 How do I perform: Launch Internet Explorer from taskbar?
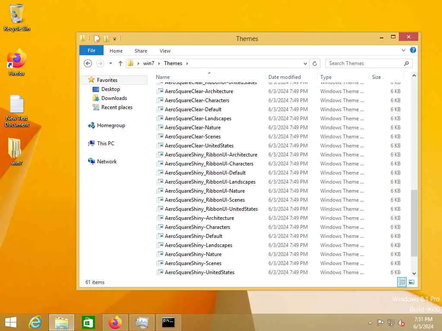tap(35, 322)
